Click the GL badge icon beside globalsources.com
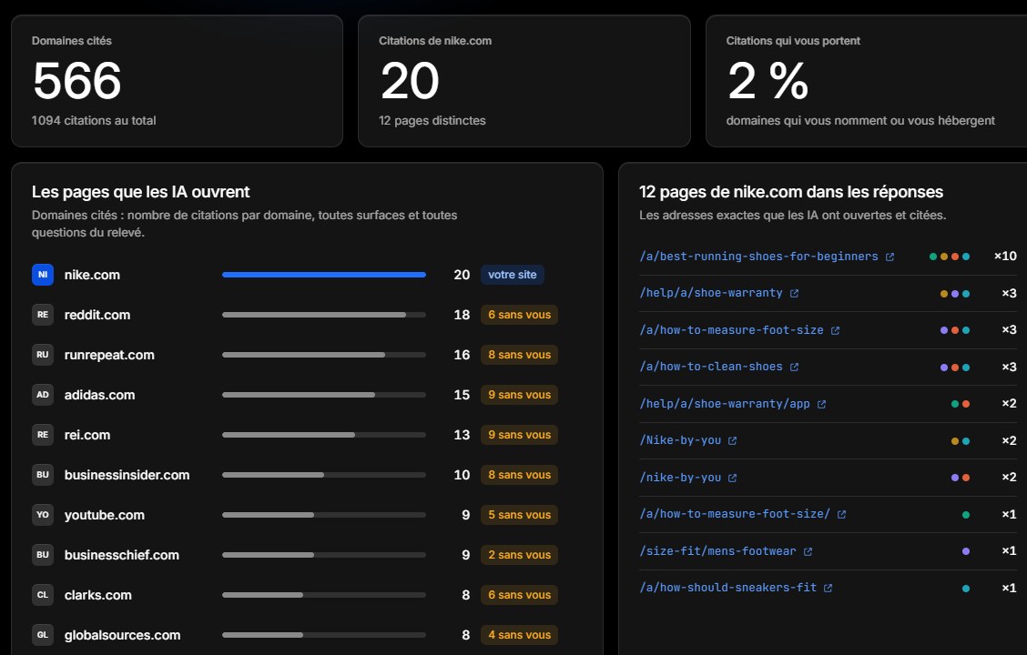This screenshot has height=655, width=1027. click(x=43, y=635)
